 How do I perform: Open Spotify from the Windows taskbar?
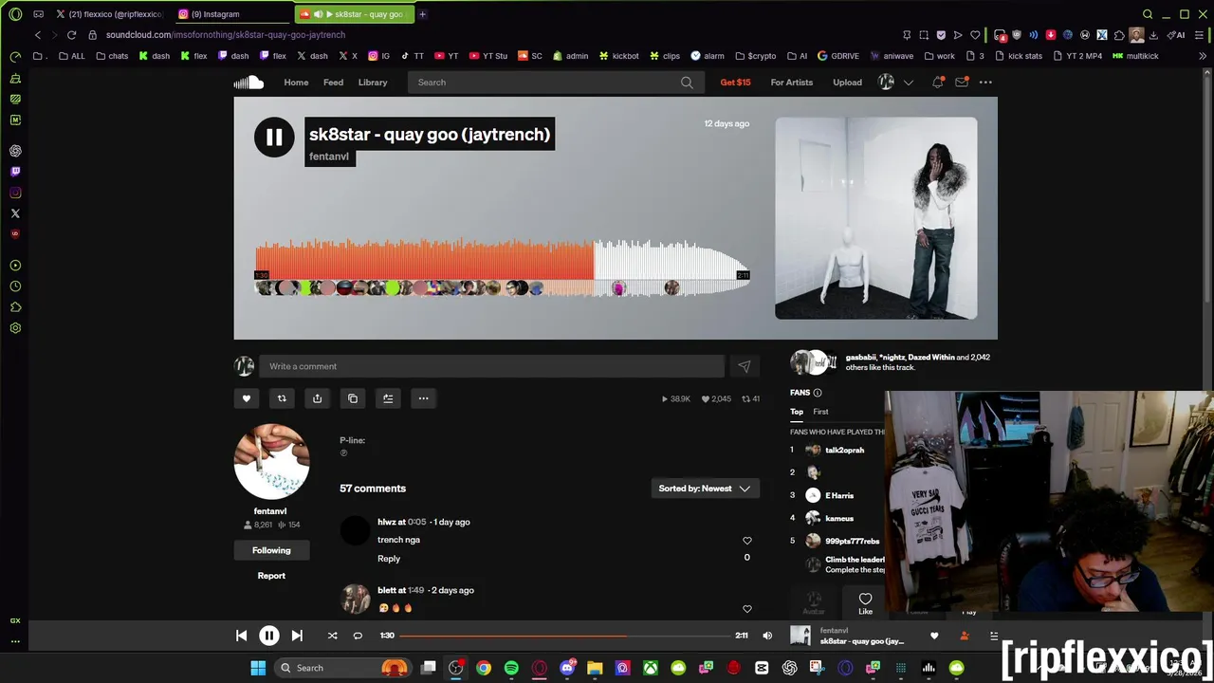point(511,668)
